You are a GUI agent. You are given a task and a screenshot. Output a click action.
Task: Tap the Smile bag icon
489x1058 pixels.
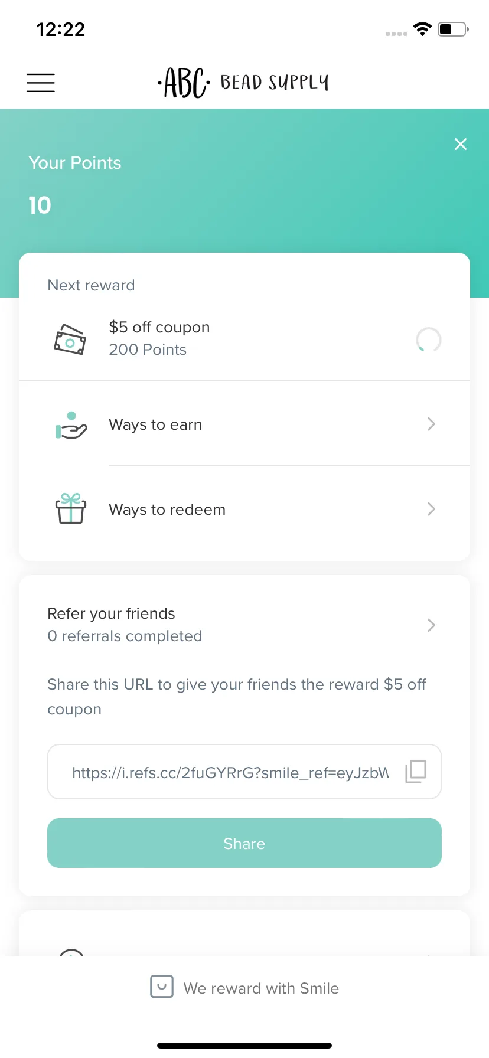click(162, 987)
